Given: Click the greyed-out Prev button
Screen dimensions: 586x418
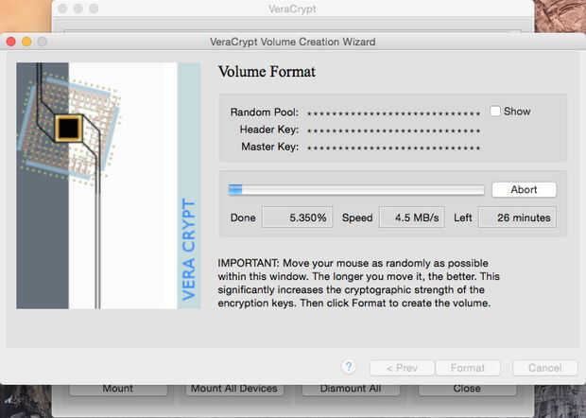Looking at the screenshot, I should click(402, 368).
